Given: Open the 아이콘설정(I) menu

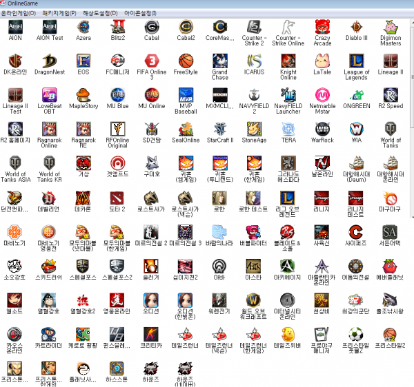Looking at the screenshot, I should pos(140,13).
